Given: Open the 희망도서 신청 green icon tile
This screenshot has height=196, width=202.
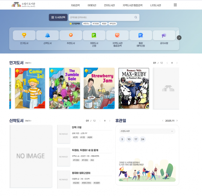Looking at the screenshot, I should point(94,35).
